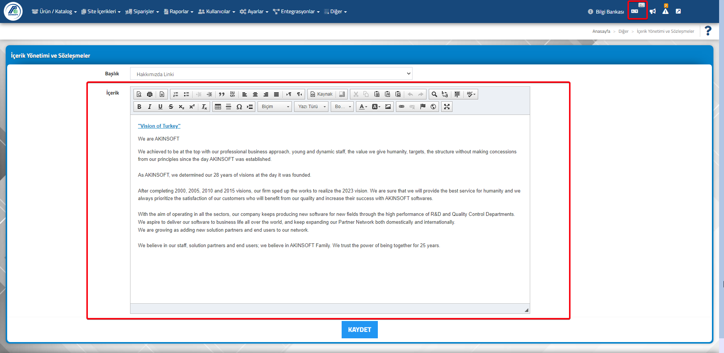Image resolution: width=724 pixels, height=353 pixels.
Task: Insert a bulleted list
Action: tap(186, 94)
